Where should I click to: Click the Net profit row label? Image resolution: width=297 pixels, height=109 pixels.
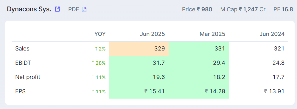click(28, 77)
